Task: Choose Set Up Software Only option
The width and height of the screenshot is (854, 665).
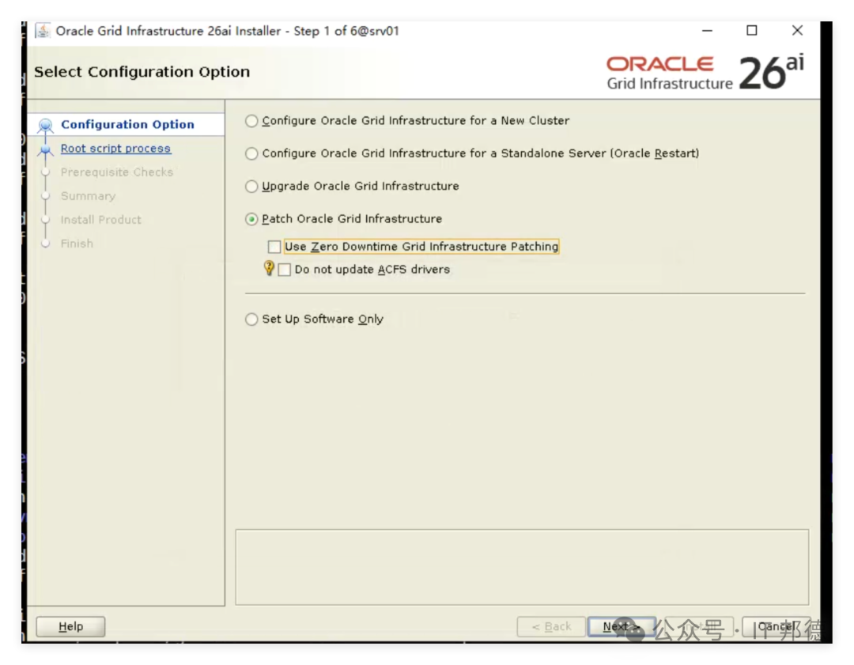Action: click(251, 319)
